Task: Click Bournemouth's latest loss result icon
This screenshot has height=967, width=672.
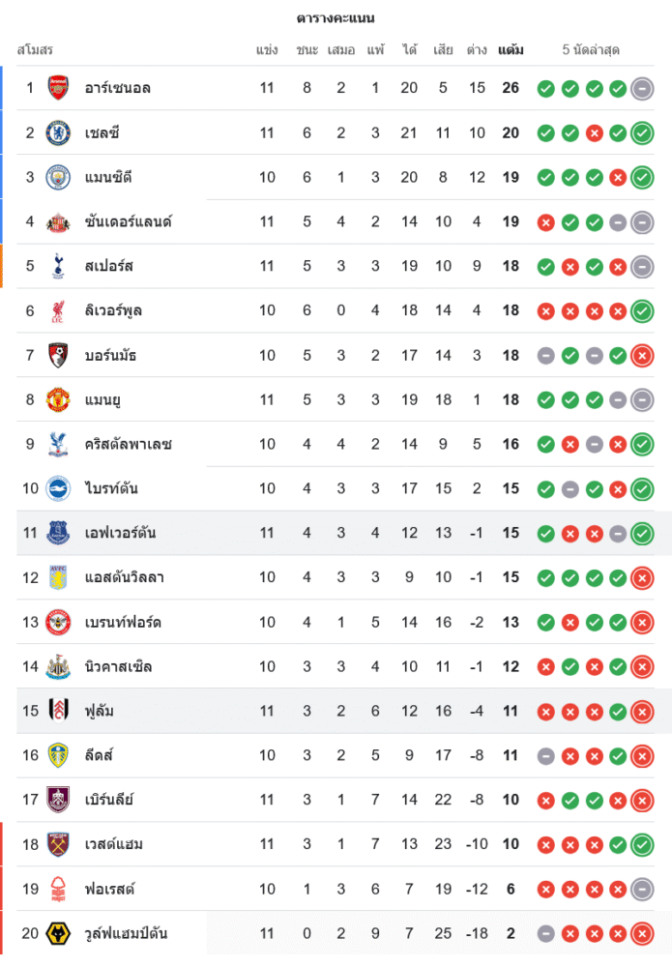Action: (x=642, y=355)
